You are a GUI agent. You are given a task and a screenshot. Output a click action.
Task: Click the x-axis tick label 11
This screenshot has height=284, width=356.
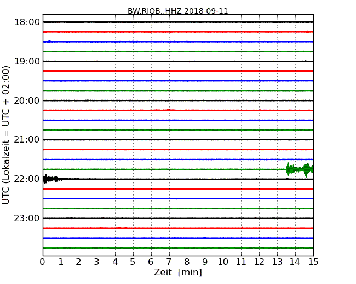pos(241,262)
